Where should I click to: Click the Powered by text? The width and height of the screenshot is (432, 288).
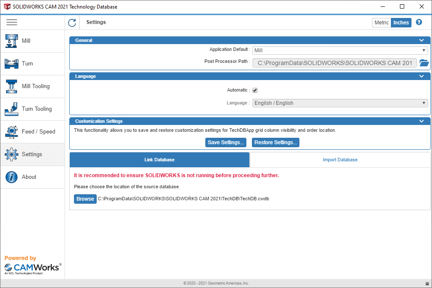point(20,258)
